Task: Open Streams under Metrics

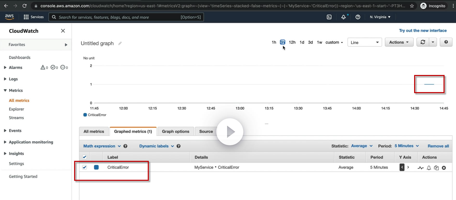Action: (x=16, y=118)
